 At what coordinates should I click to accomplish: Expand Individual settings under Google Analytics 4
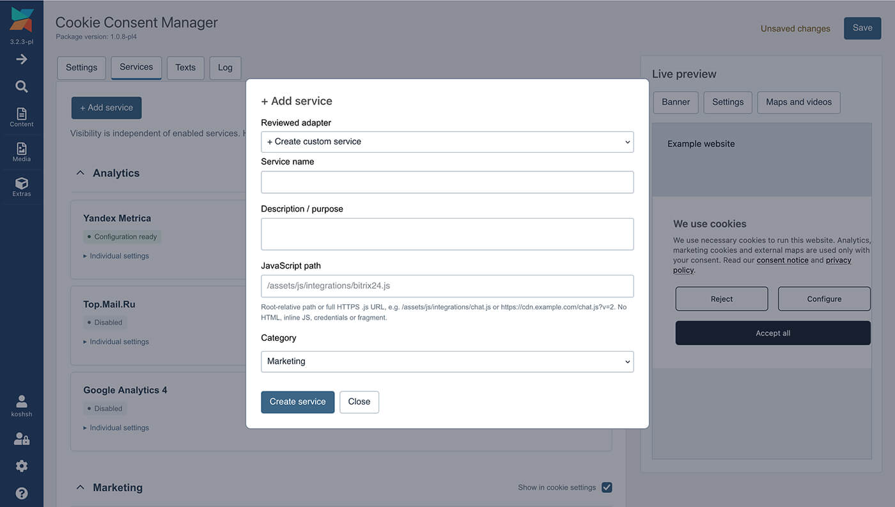click(x=116, y=428)
